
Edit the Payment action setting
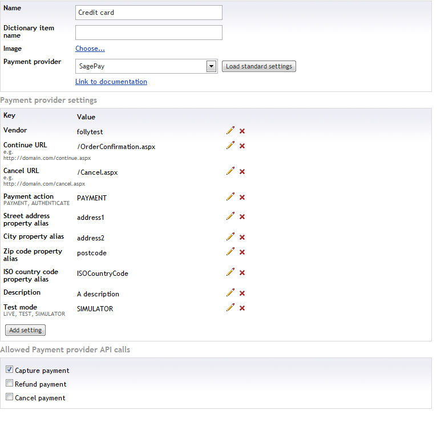tap(230, 196)
